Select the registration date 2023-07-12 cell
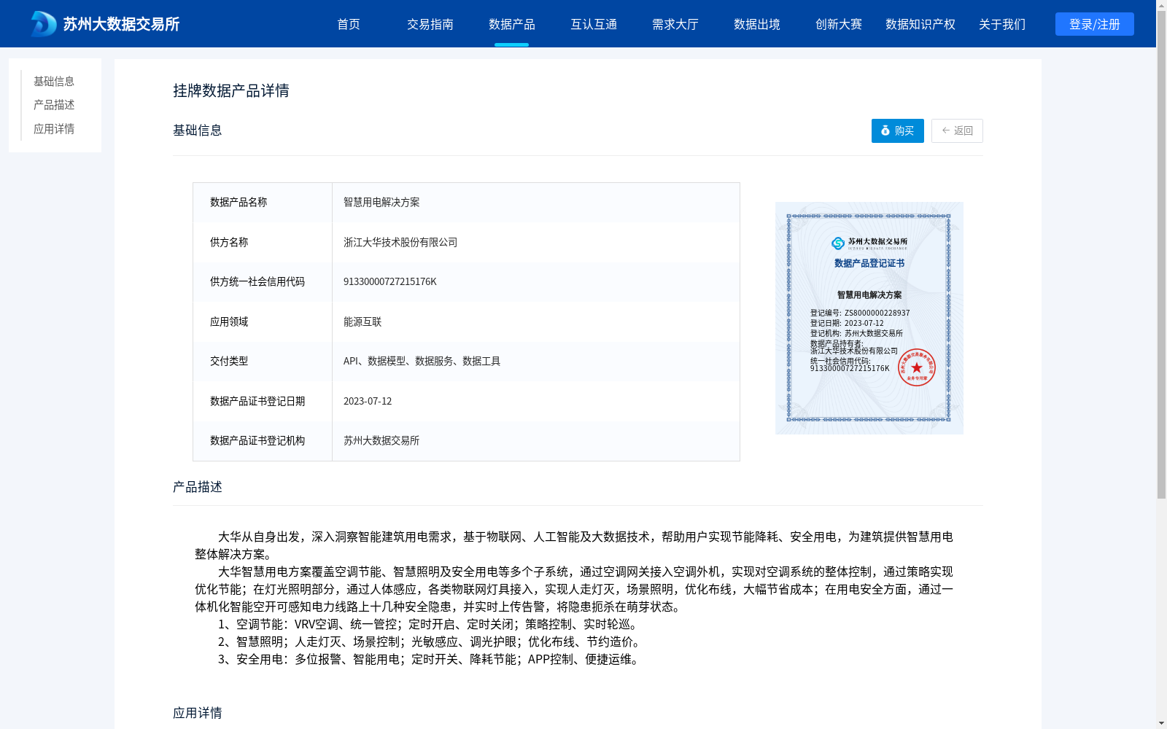This screenshot has width=1167, height=729. (536, 401)
